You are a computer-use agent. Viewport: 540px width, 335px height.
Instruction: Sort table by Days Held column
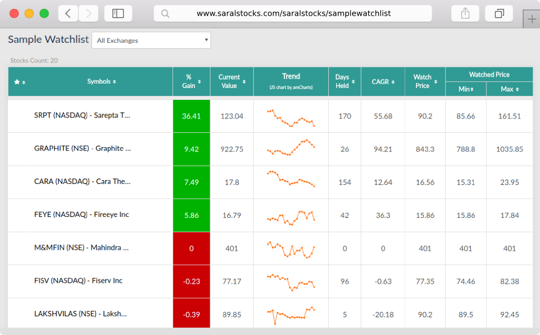point(345,81)
